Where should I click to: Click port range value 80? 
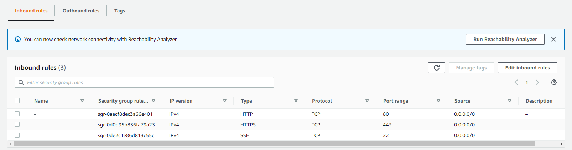point(386,114)
